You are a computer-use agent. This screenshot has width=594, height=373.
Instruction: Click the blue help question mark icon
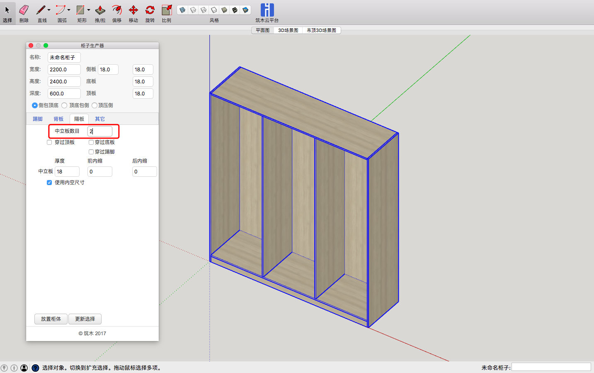click(35, 368)
